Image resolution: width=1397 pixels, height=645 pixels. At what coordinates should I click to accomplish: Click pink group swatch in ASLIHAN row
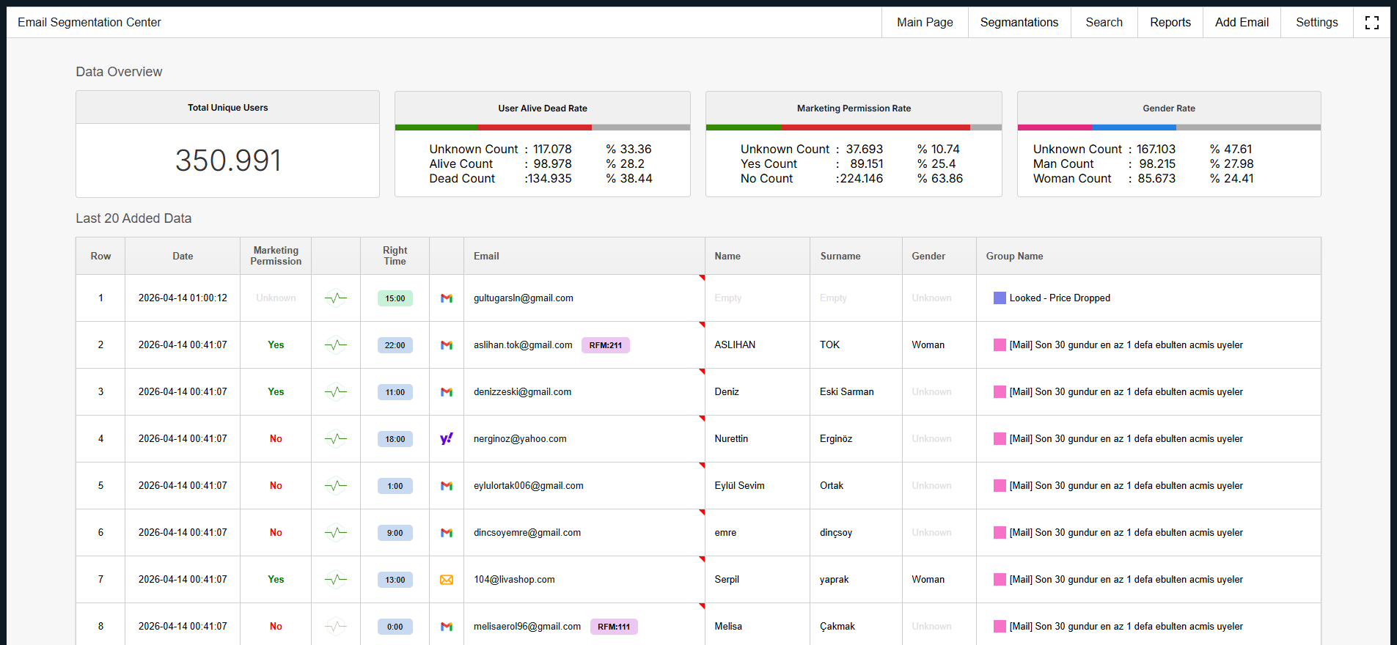1000,345
